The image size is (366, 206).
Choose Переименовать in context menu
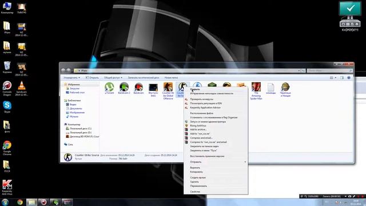pos(216,186)
